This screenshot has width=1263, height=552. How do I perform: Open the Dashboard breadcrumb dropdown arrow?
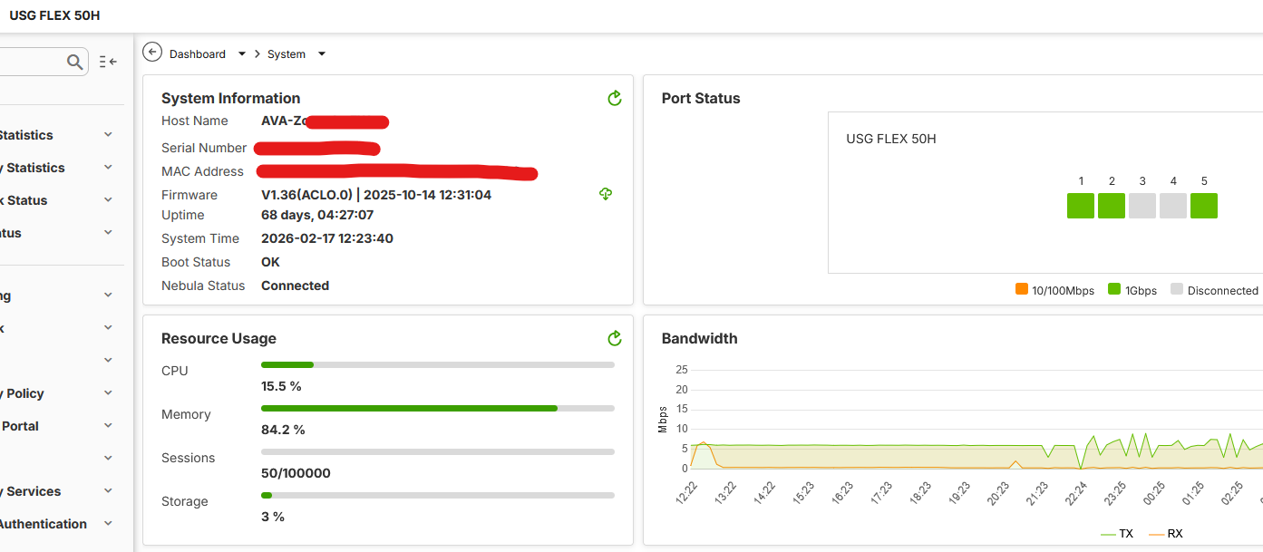[x=242, y=54]
